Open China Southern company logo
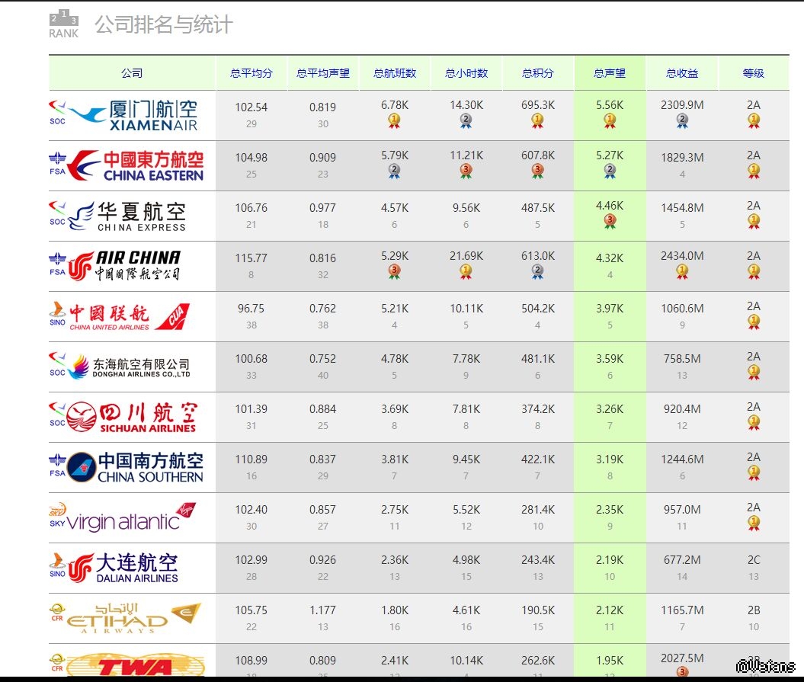Viewport: 804px width, 682px height. (x=135, y=467)
